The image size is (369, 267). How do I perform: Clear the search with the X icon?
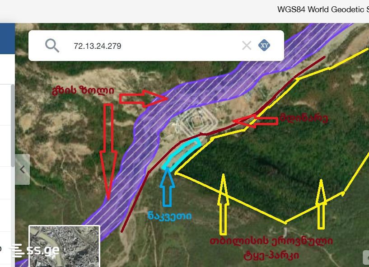pos(247,46)
